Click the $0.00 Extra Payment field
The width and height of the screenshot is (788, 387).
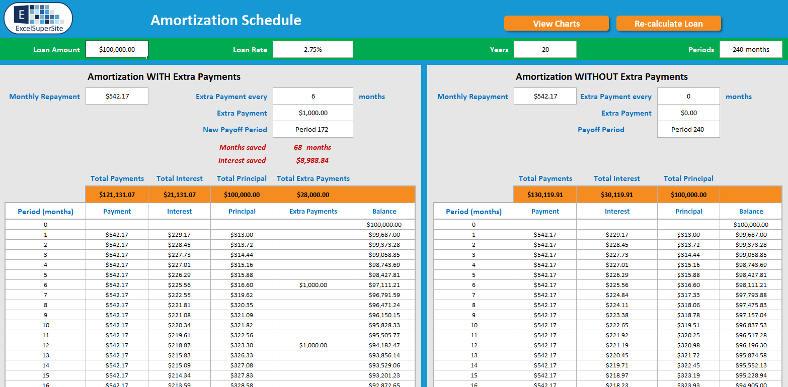click(x=688, y=113)
